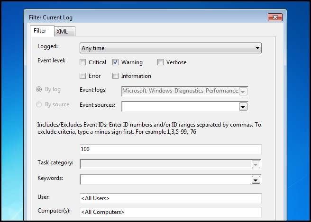
Task: Tick the Information checkbox
Action: click(115, 76)
